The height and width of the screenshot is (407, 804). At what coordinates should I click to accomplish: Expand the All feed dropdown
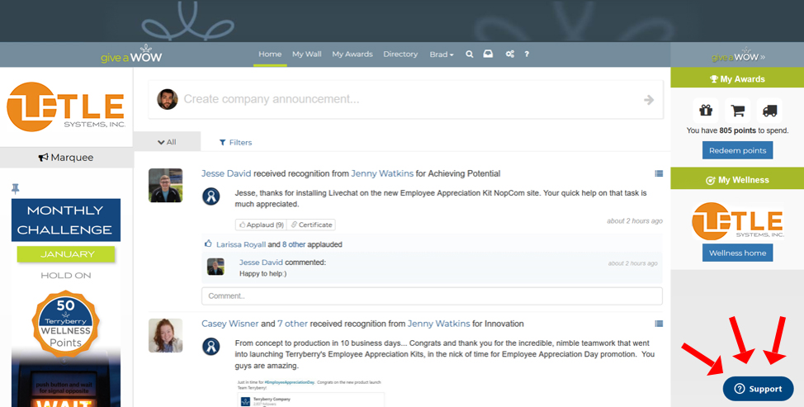pyautogui.click(x=167, y=142)
